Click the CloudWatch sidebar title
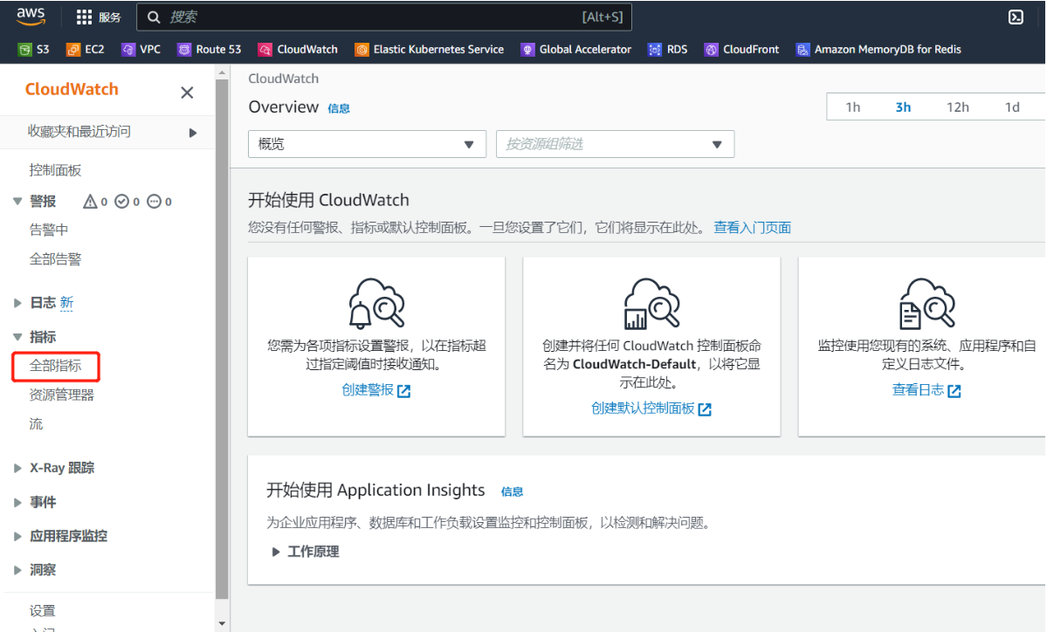1047x632 pixels. 72,89
